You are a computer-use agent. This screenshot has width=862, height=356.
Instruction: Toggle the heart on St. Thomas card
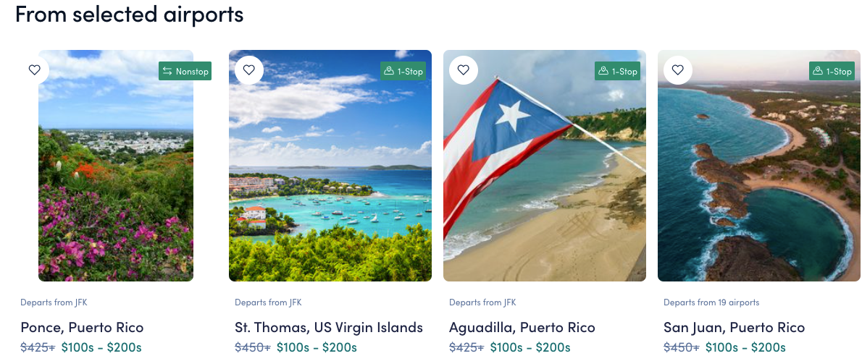(249, 69)
